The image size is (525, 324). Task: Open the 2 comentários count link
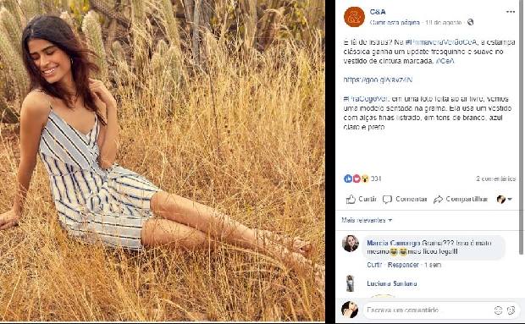tap(496, 178)
